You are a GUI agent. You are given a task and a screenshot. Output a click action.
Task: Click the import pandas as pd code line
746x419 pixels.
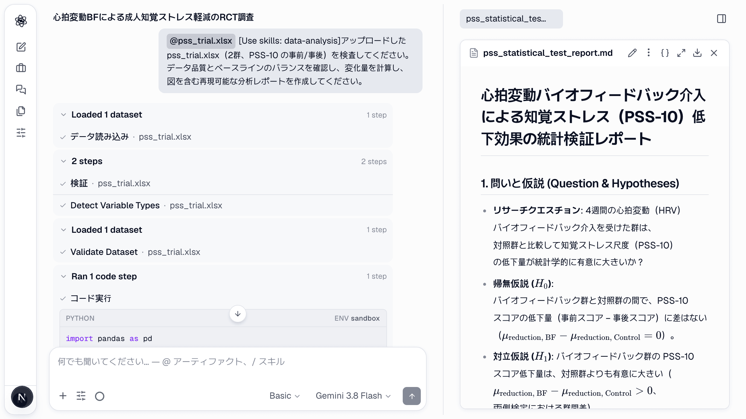109,339
